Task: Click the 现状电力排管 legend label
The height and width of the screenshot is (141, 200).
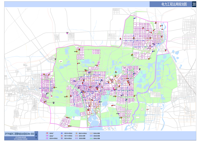Action: [x=82, y=136]
